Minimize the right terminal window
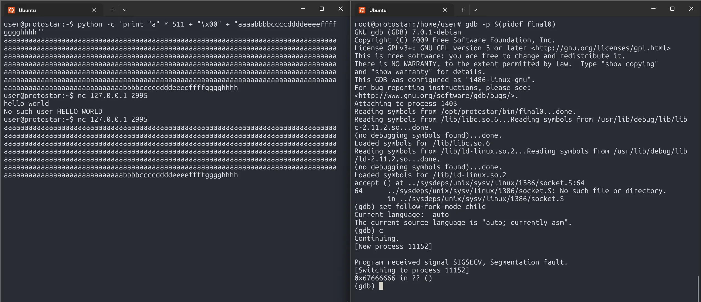Viewport: 701px width, 302px height. pos(653,9)
